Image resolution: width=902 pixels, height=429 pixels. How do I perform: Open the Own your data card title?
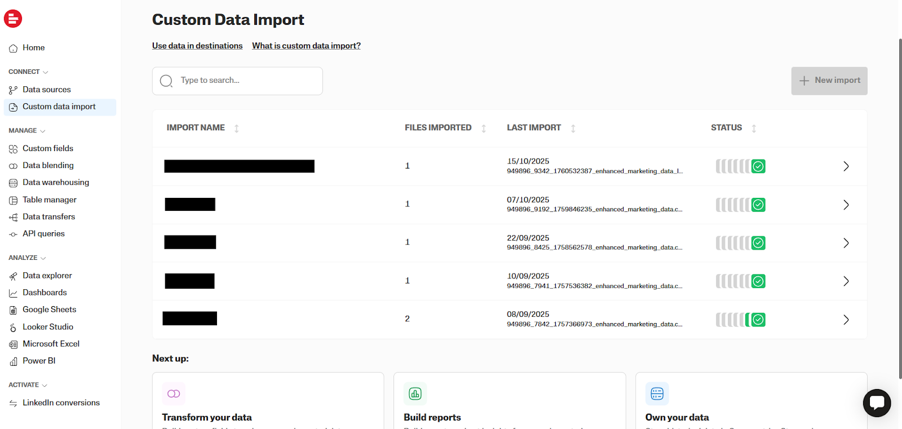pyautogui.click(x=677, y=418)
